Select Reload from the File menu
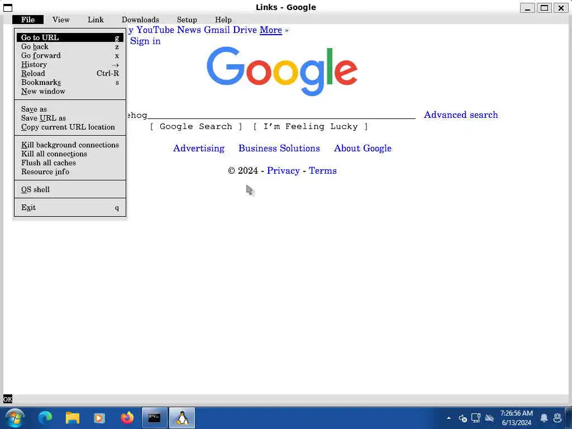 tap(70, 73)
